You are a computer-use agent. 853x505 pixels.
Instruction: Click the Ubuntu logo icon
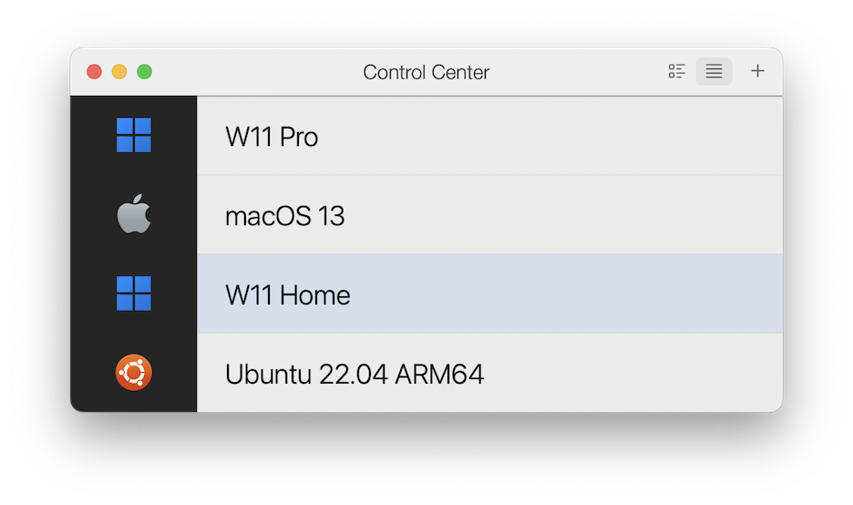tap(134, 373)
